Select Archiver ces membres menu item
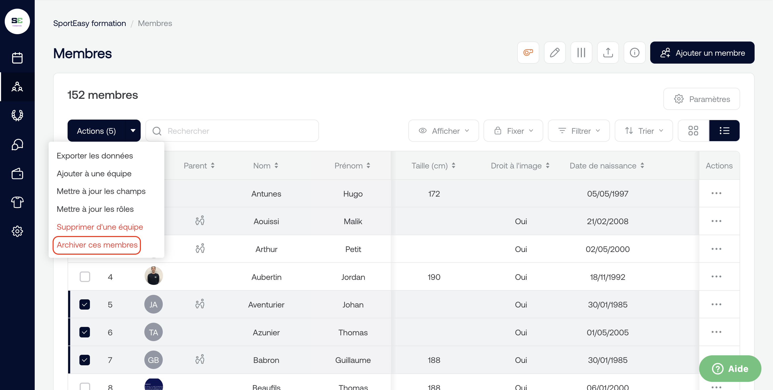Screen dimensions: 773x390 [97, 245]
